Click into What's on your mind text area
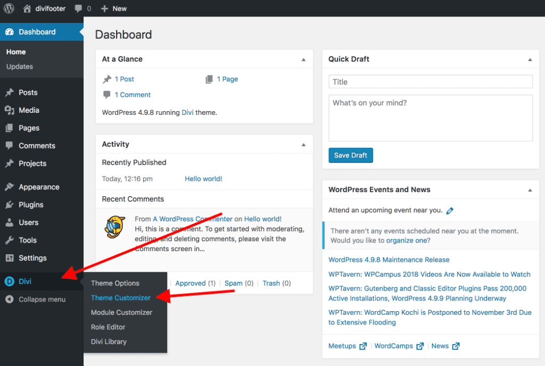 (430, 118)
